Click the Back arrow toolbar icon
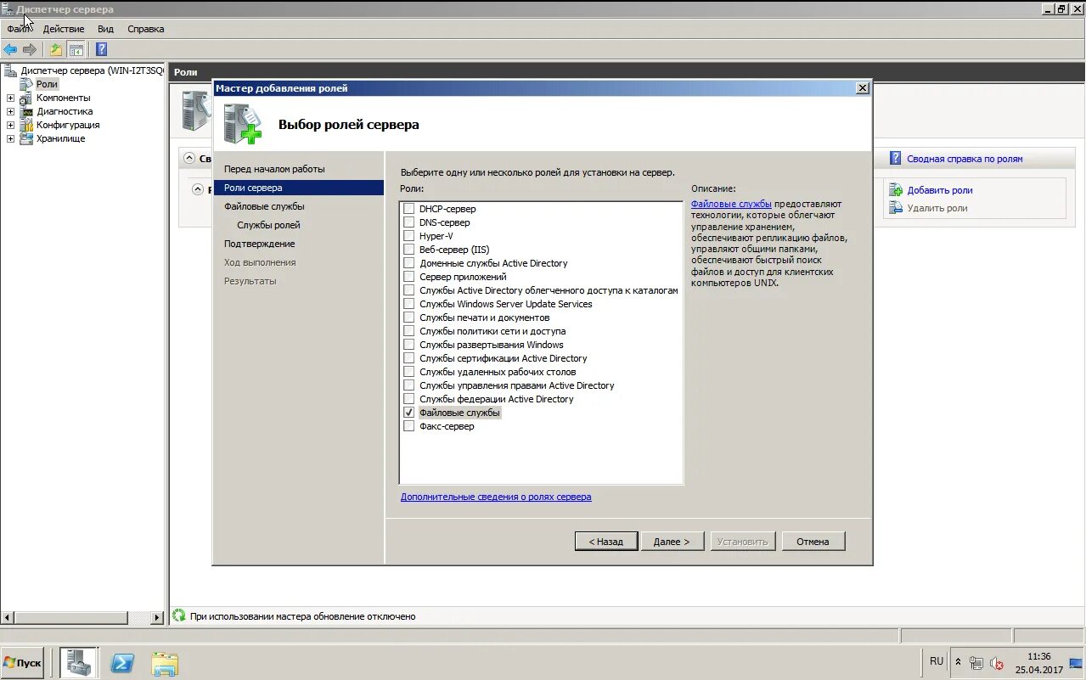This screenshot has width=1086, height=680. 10,49
